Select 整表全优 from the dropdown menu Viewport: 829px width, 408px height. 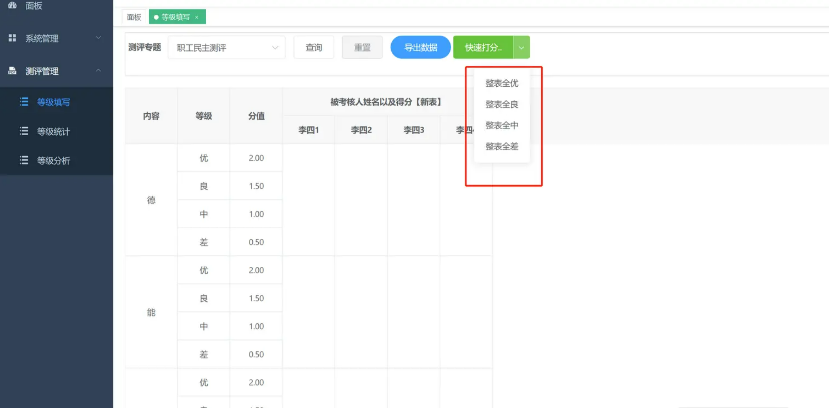pyautogui.click(x=501, y=84)
